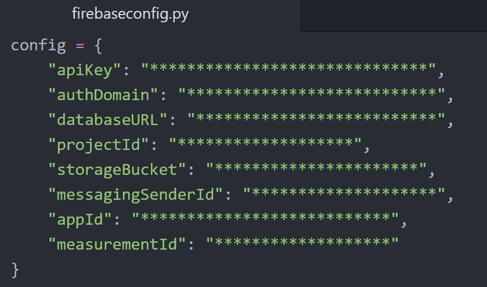Click the masked databaseURL value
This screenshot has height=287, width=487.
(316, 119)
